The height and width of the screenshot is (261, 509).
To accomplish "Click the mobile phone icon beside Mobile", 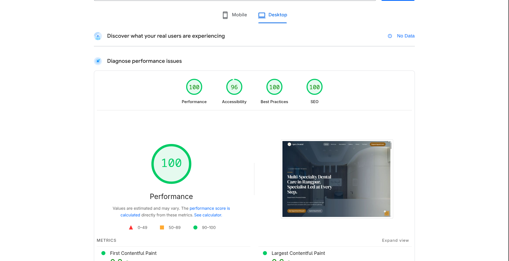I will (225, 15).
